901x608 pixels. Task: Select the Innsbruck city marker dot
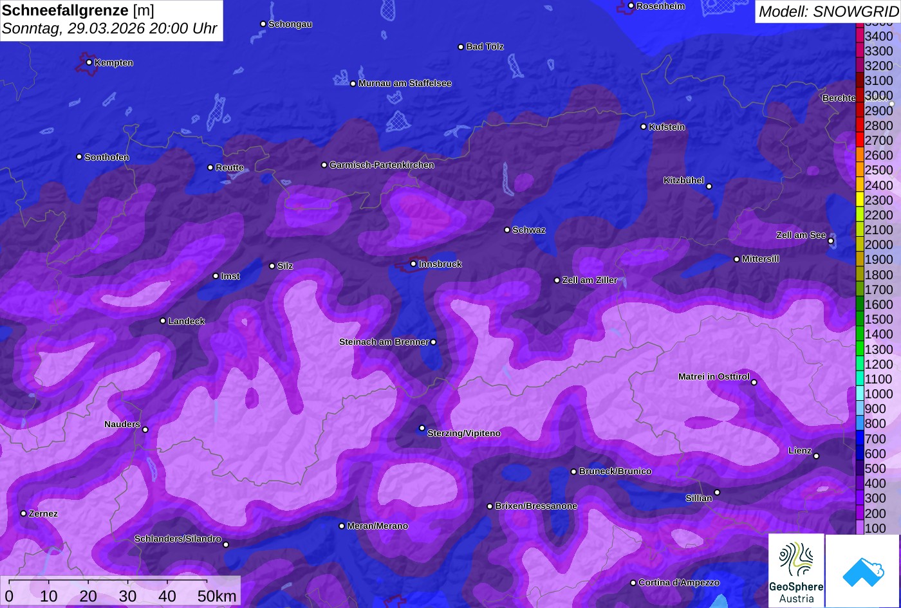pyautogui.click(x=413, y=264)
